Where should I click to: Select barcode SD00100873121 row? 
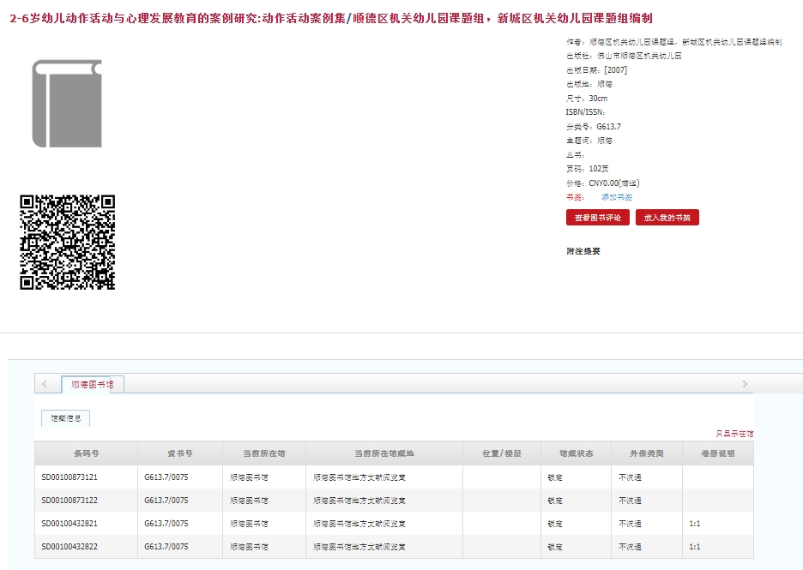[x=69, y=477]
